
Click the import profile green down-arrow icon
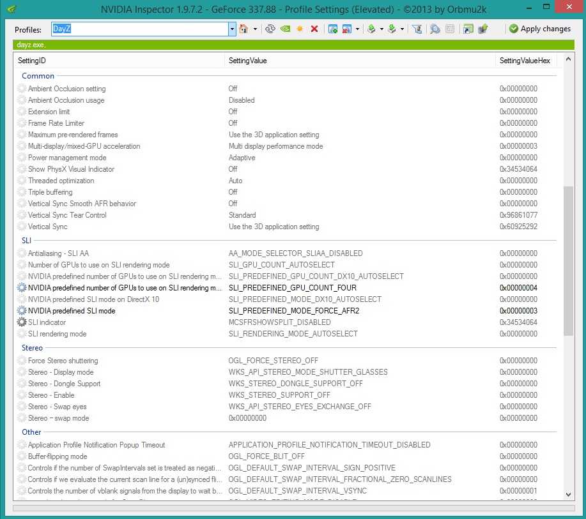point(392,29)
